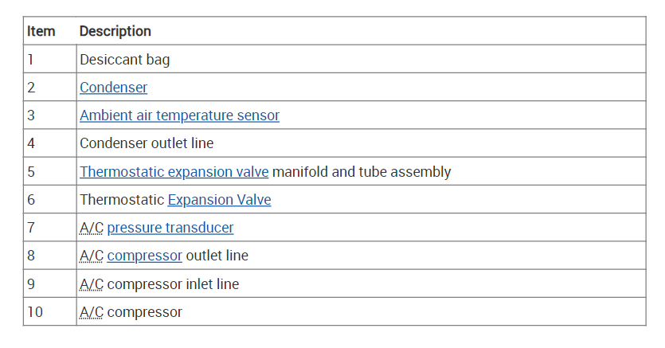Viewport: 665px width, 348px height.
Task: Open the Ambient air temperature sensor link
Action: pyautogui.click(x=179, y=115)
